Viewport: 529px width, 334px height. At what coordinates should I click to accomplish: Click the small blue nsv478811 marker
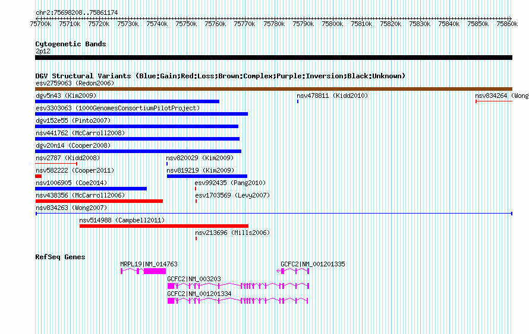point(298,101)
